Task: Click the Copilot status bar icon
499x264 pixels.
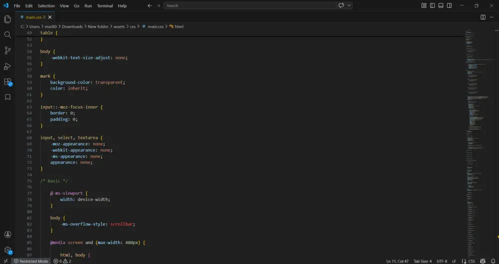Action: click(x=483, y=261)
